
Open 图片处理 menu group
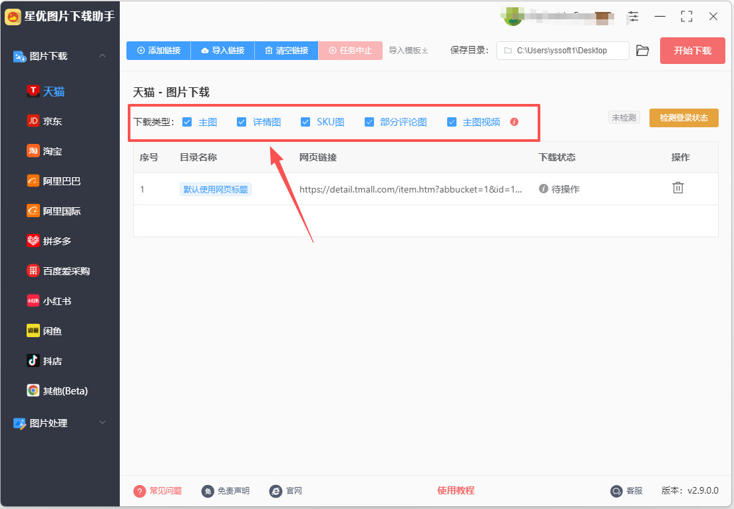click(x=60, y=423)
